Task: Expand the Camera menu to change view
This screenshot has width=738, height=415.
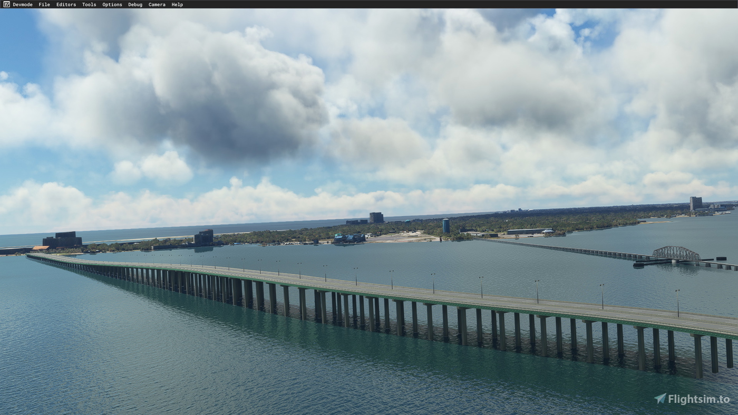Action: point(157,4)
